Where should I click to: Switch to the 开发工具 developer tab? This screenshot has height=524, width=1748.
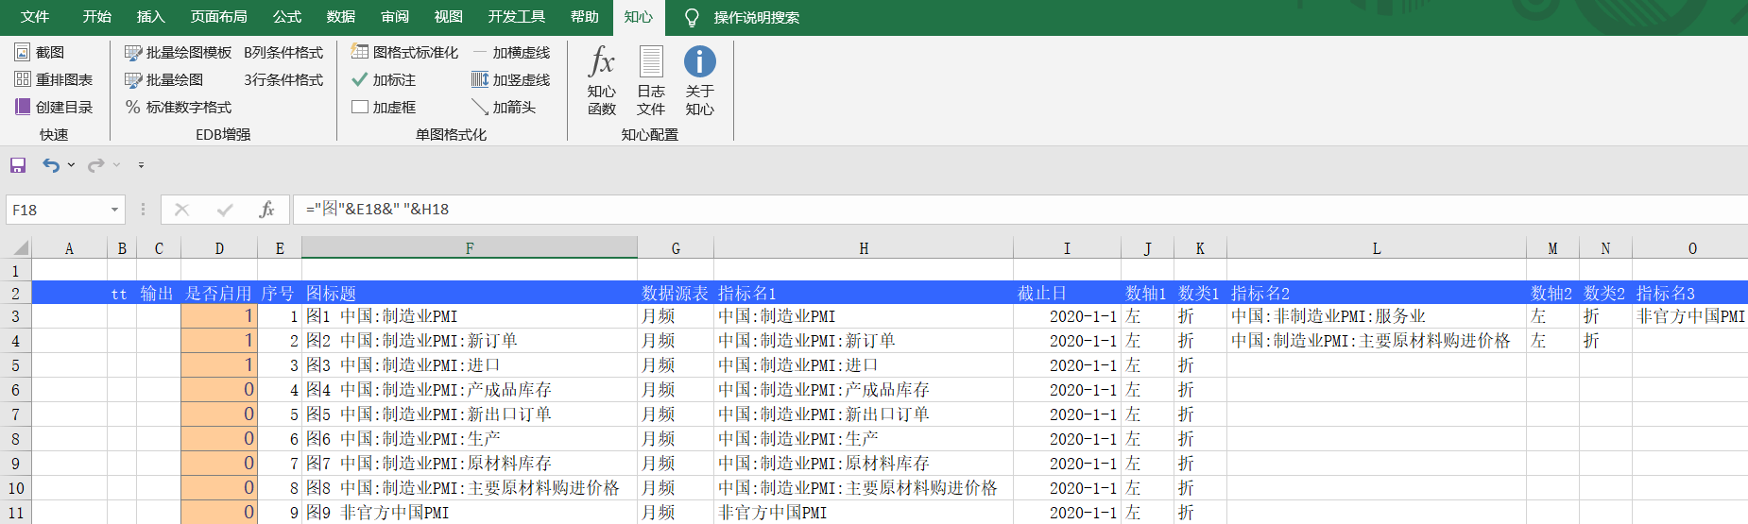click(517, 17)
